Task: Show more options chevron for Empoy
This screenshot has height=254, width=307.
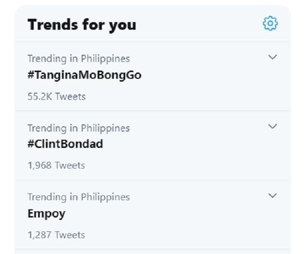Action: click(272, 196)
